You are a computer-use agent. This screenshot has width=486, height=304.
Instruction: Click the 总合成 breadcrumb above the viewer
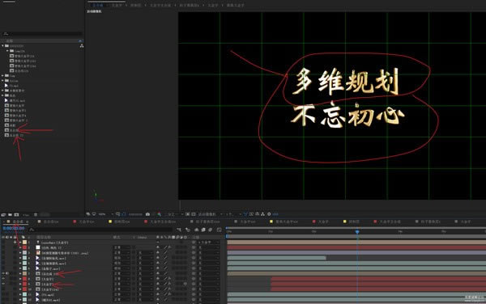[98, 6]
